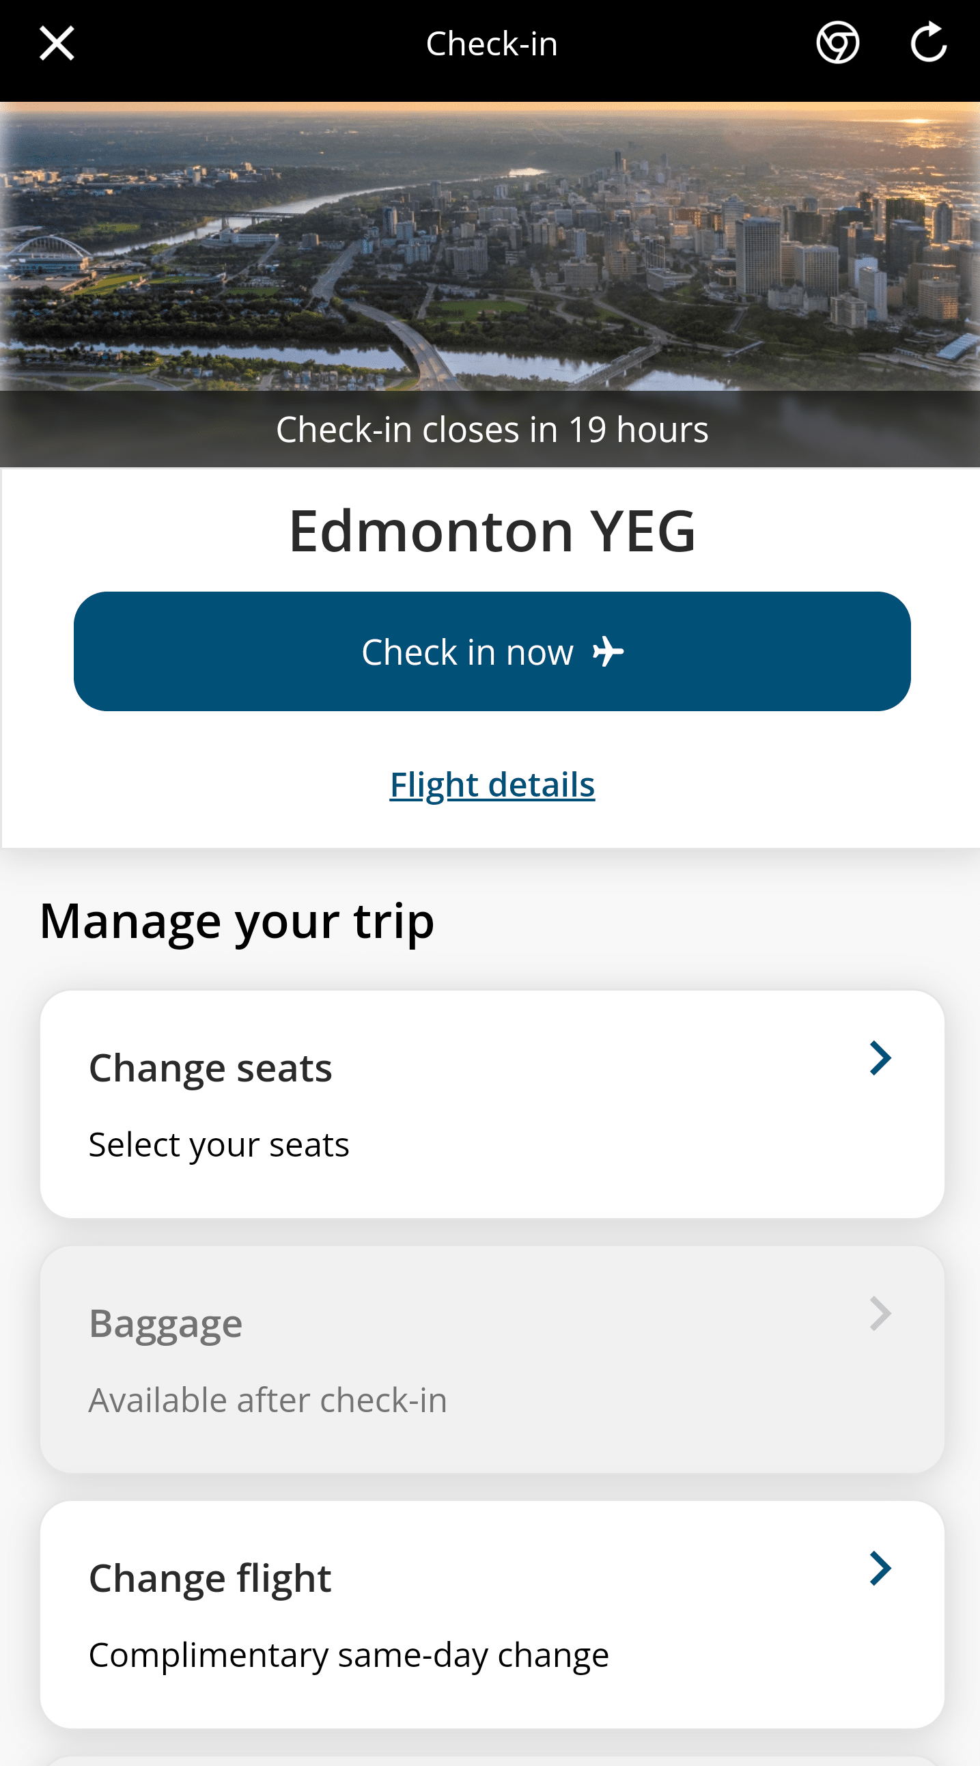
Task: Tap the Edmonton skyline photo
Action: tap(490, 247)
